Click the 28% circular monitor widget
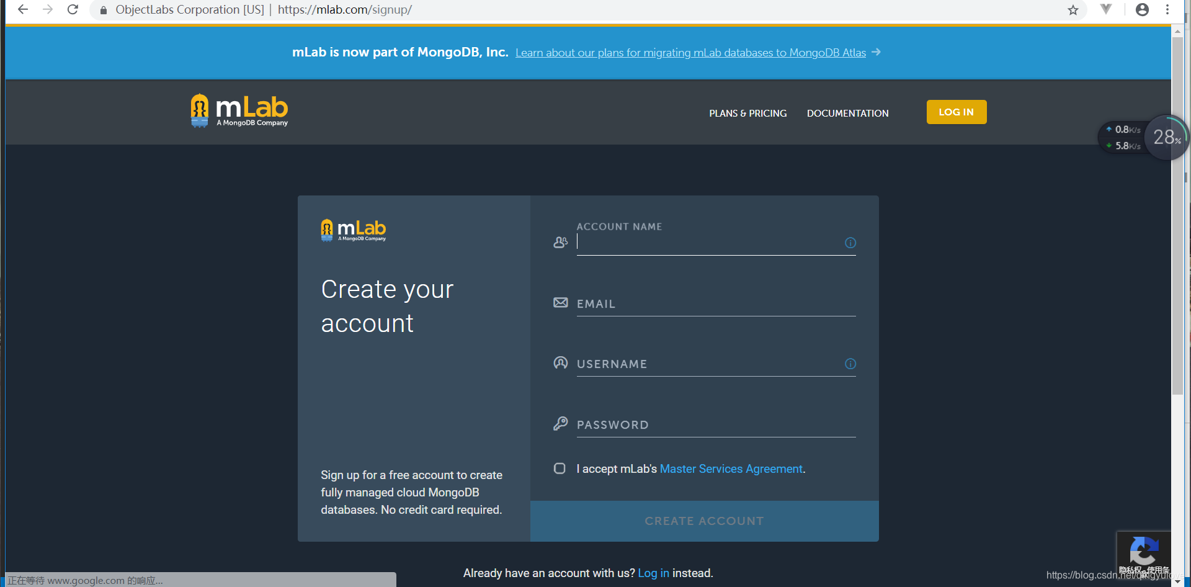Image resolution: width=1191 pixels, height=587 pixels. (1166, 137)
